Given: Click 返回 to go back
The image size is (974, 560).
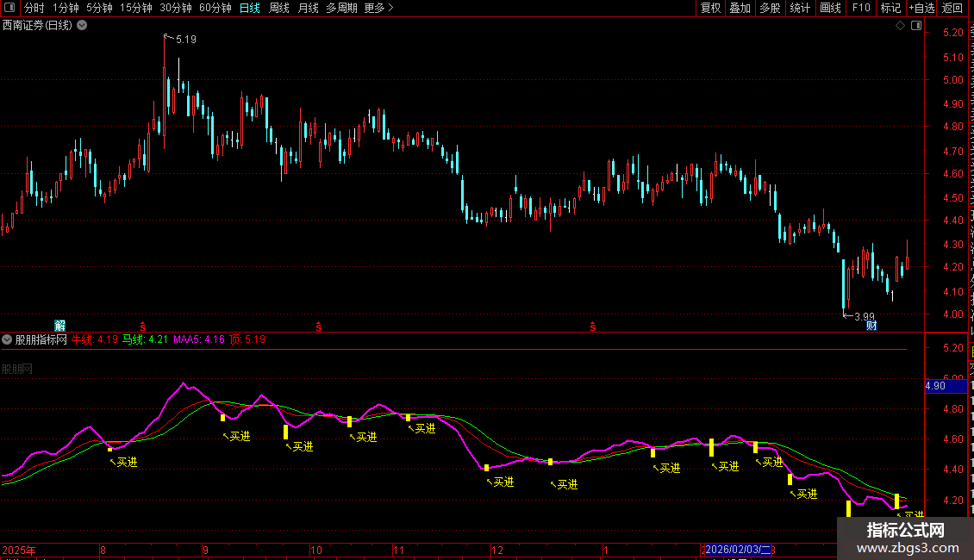Looking at the screenshot, I should pos(952,8).
